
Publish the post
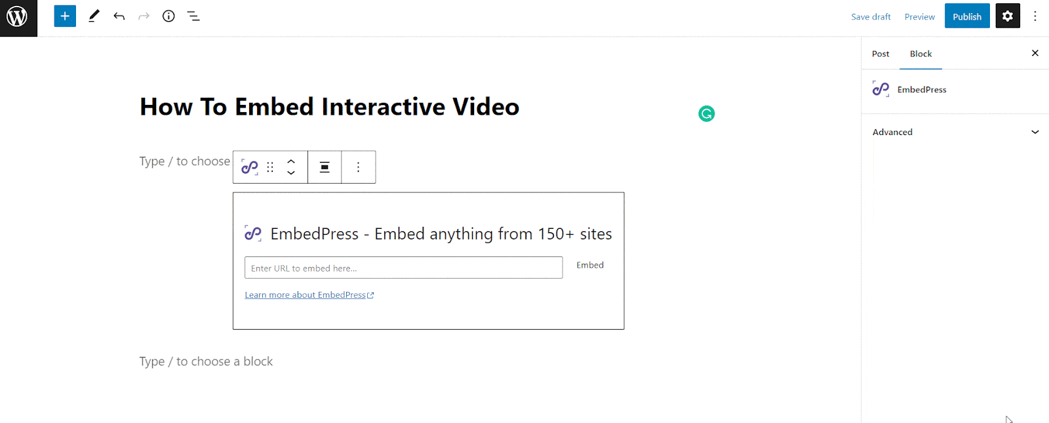967,16
